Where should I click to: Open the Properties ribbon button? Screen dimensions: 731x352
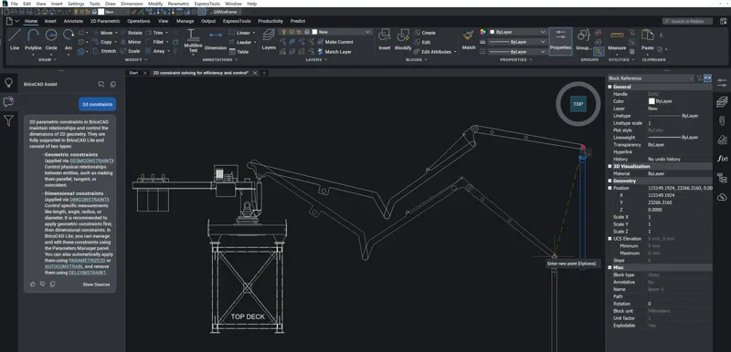560,41
